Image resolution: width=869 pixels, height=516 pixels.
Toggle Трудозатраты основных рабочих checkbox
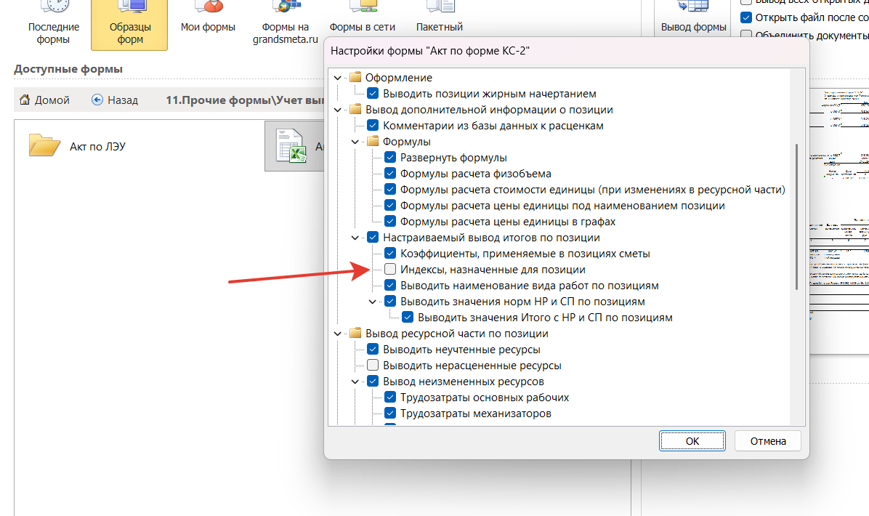[390, 398]
